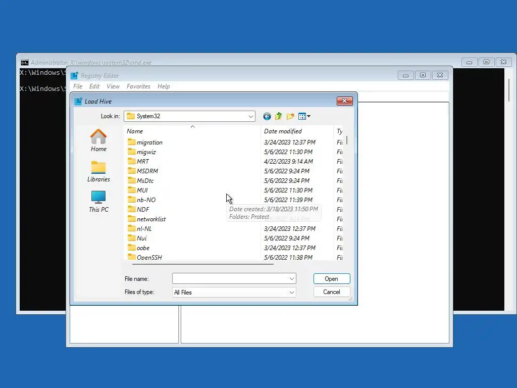This screenshot has width=517, height=388.
Task: Open the Edit menu in Registry Editor
Action: [94, 86]
